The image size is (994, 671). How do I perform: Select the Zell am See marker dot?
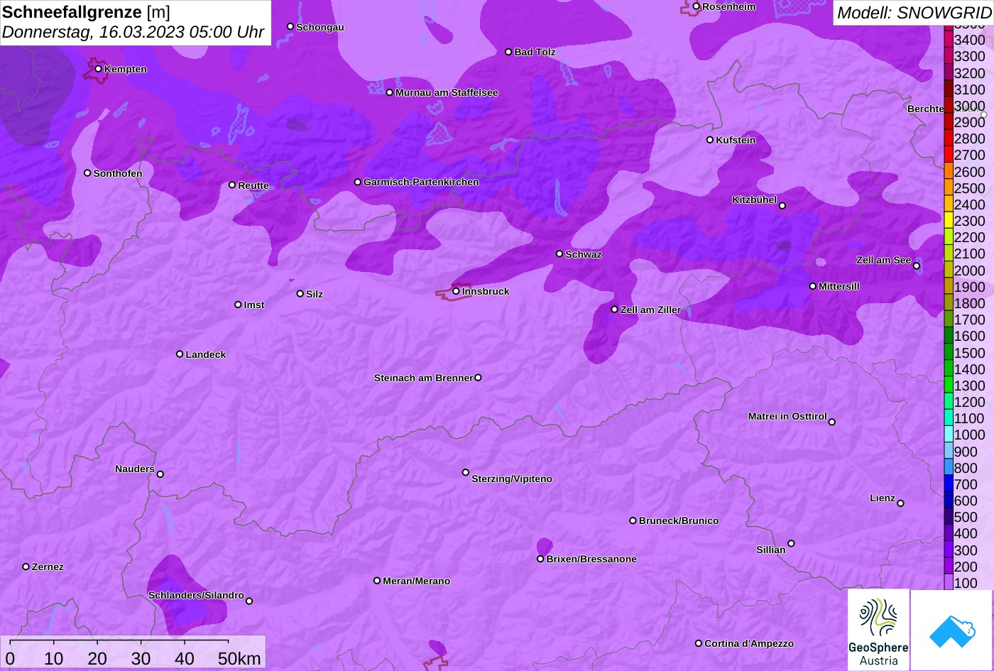click(x=917, y=266)
